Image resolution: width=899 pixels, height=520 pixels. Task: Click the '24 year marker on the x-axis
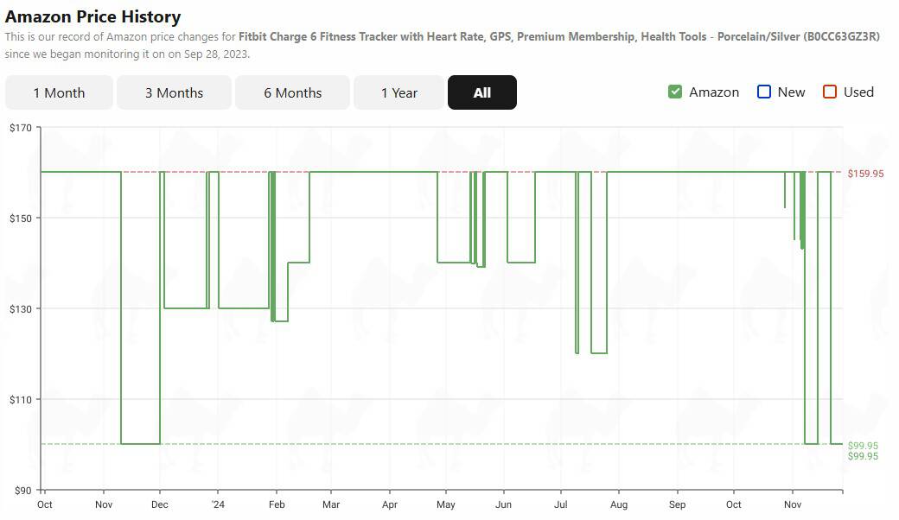[x=218, y=504]
